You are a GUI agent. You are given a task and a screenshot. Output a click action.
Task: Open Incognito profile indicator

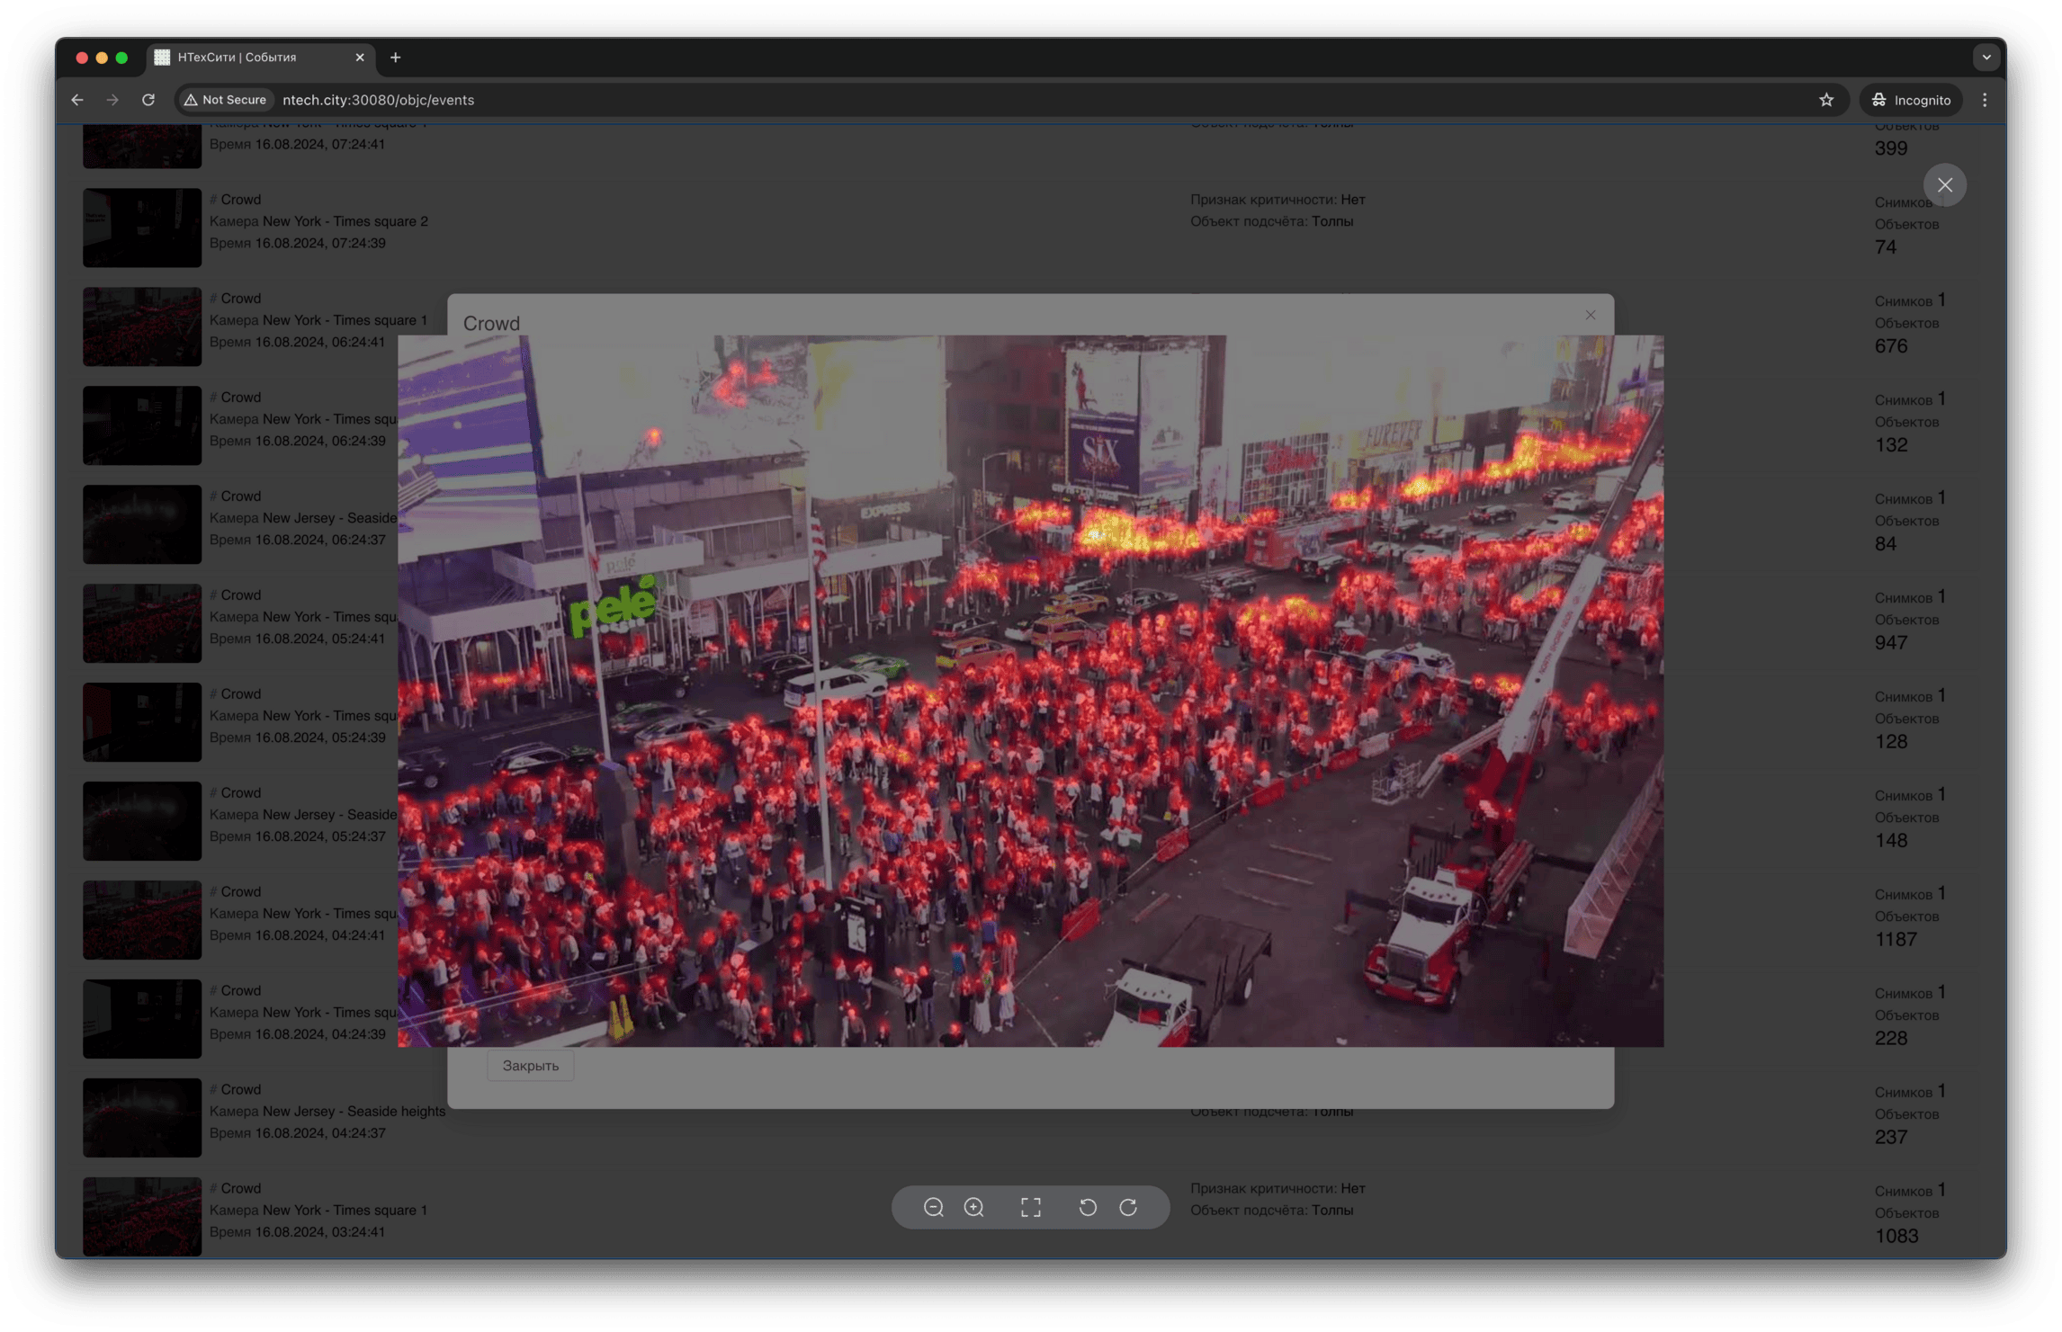tap(1912, 100)
